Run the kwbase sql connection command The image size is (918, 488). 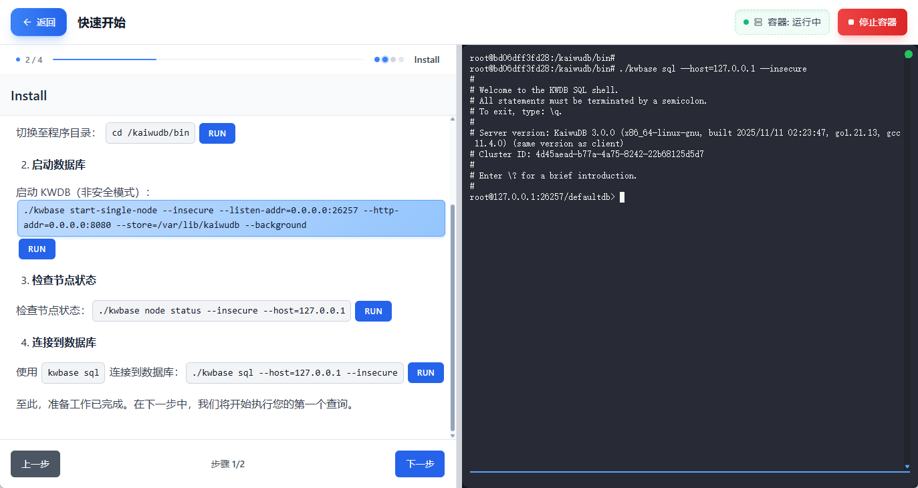tap(426, 372)
